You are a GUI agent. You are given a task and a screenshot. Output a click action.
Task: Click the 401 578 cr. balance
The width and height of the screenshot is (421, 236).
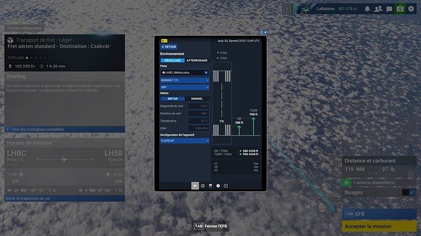click(348, 9)
